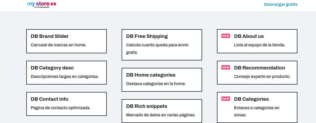Click the Descargar gratis link
The width and height of the screenshot is (316, 123).
tap(280, 4)
